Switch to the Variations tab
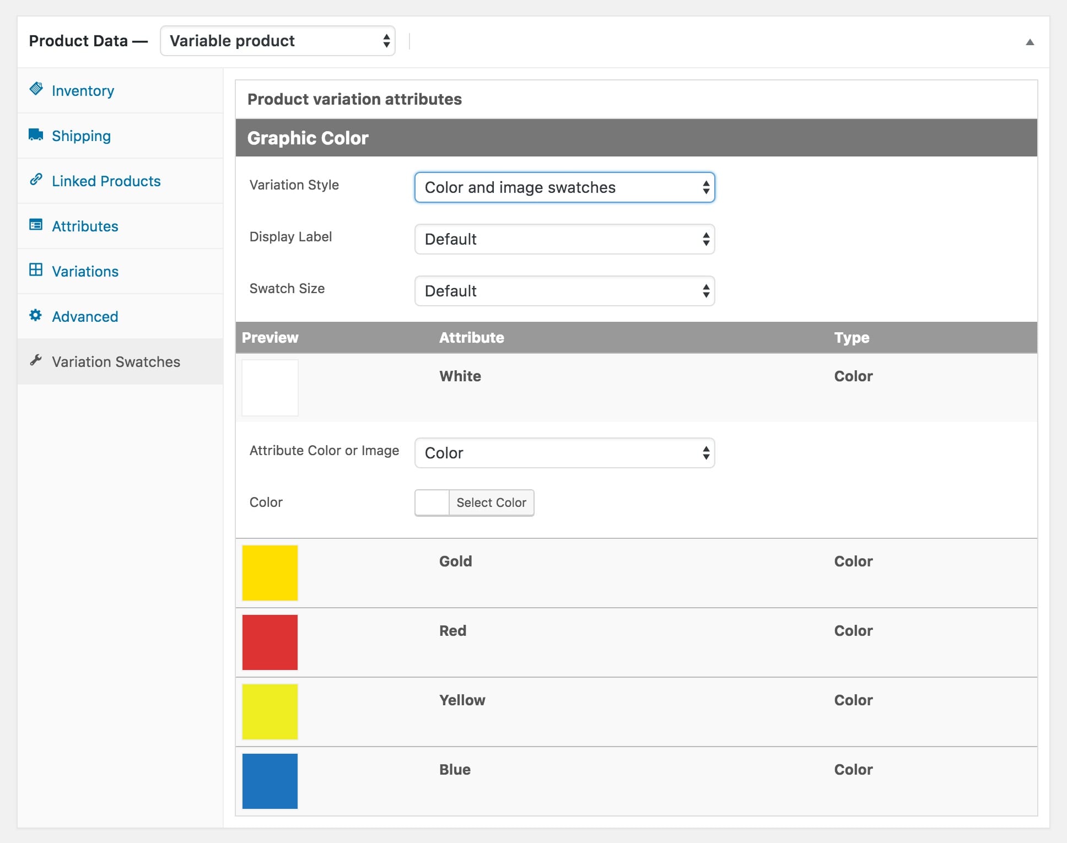 (85, 272)
